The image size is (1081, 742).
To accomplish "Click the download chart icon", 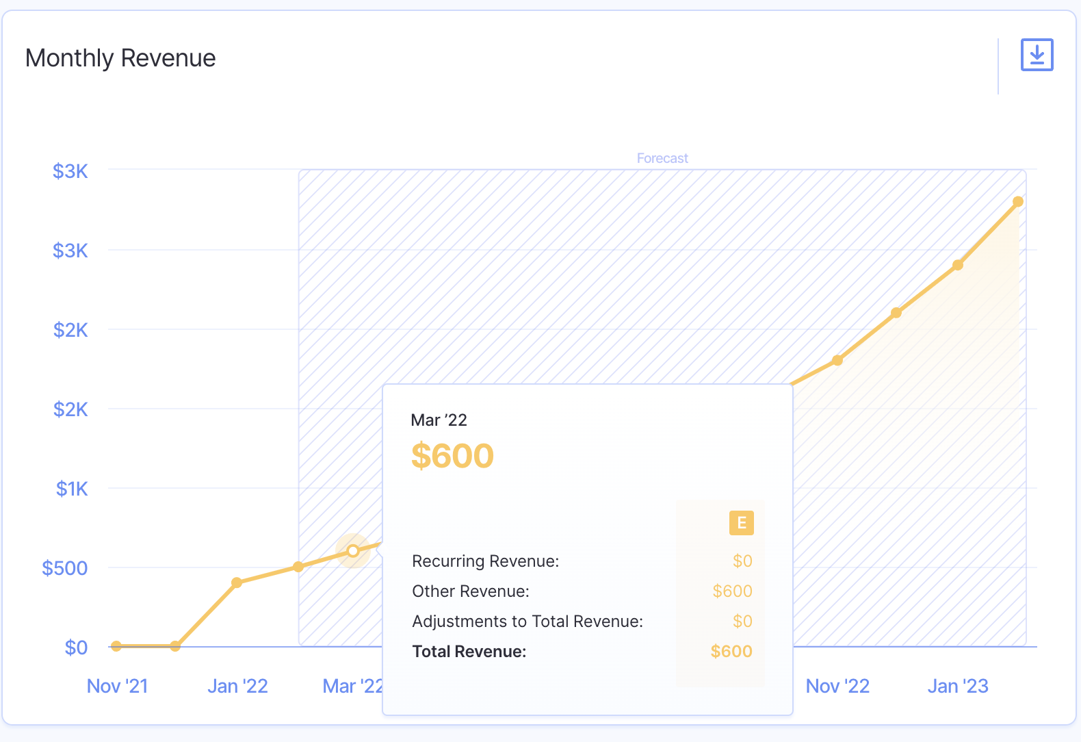I will click(1037, 55).
